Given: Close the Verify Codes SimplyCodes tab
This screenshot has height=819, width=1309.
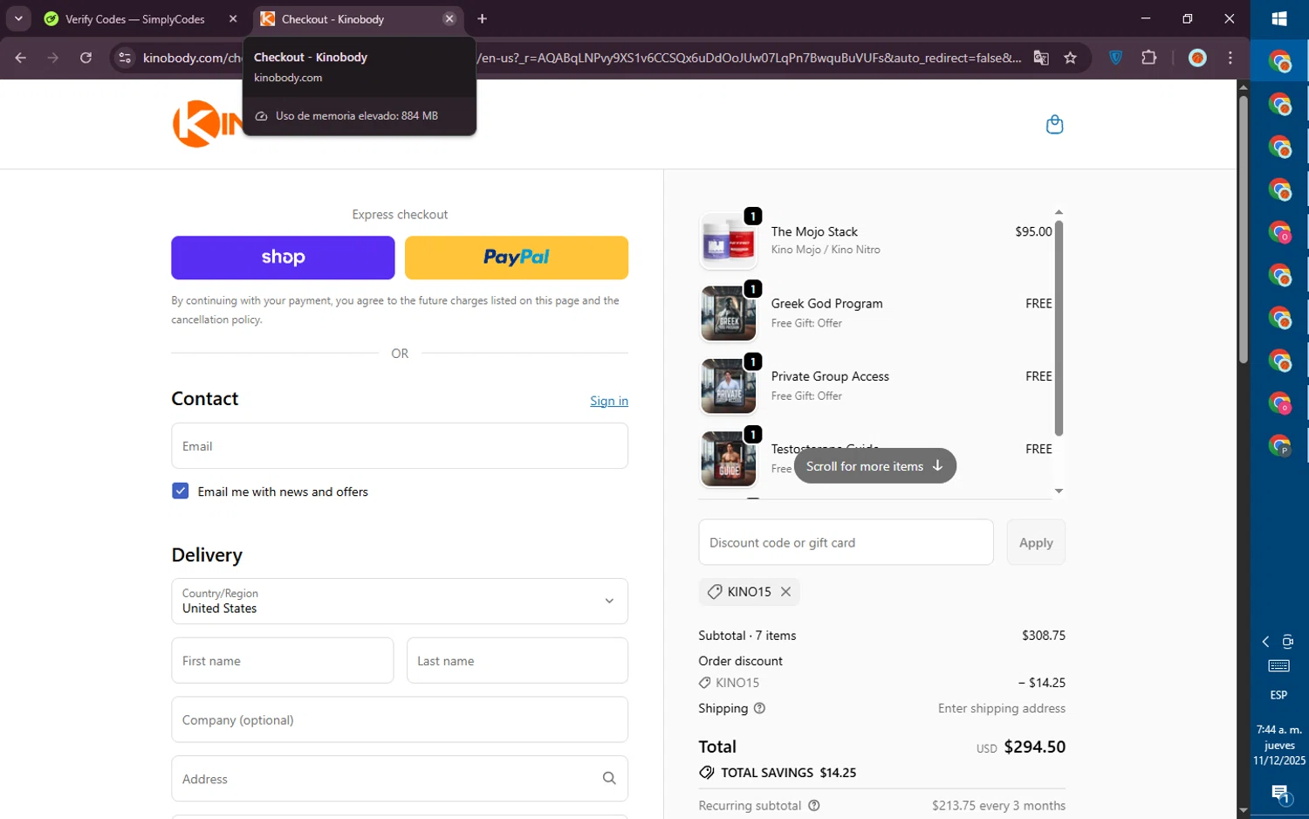Looking at the screenshot, I should 233,18.
